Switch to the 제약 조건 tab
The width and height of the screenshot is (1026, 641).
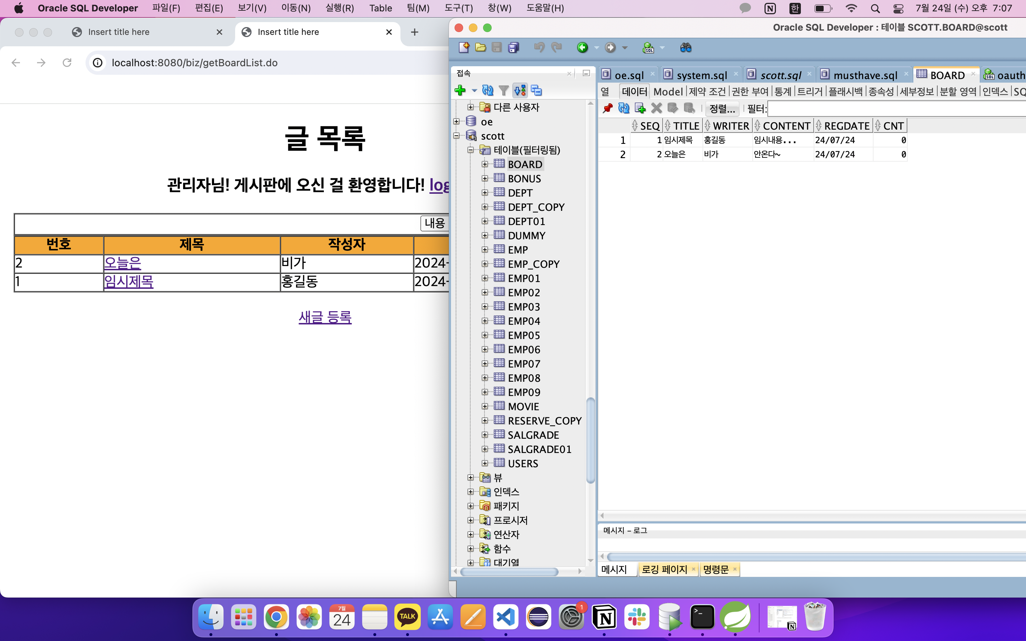click(x=707, y=92)
